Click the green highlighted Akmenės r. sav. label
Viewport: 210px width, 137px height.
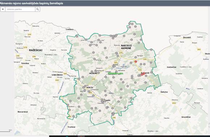point(115,74)
